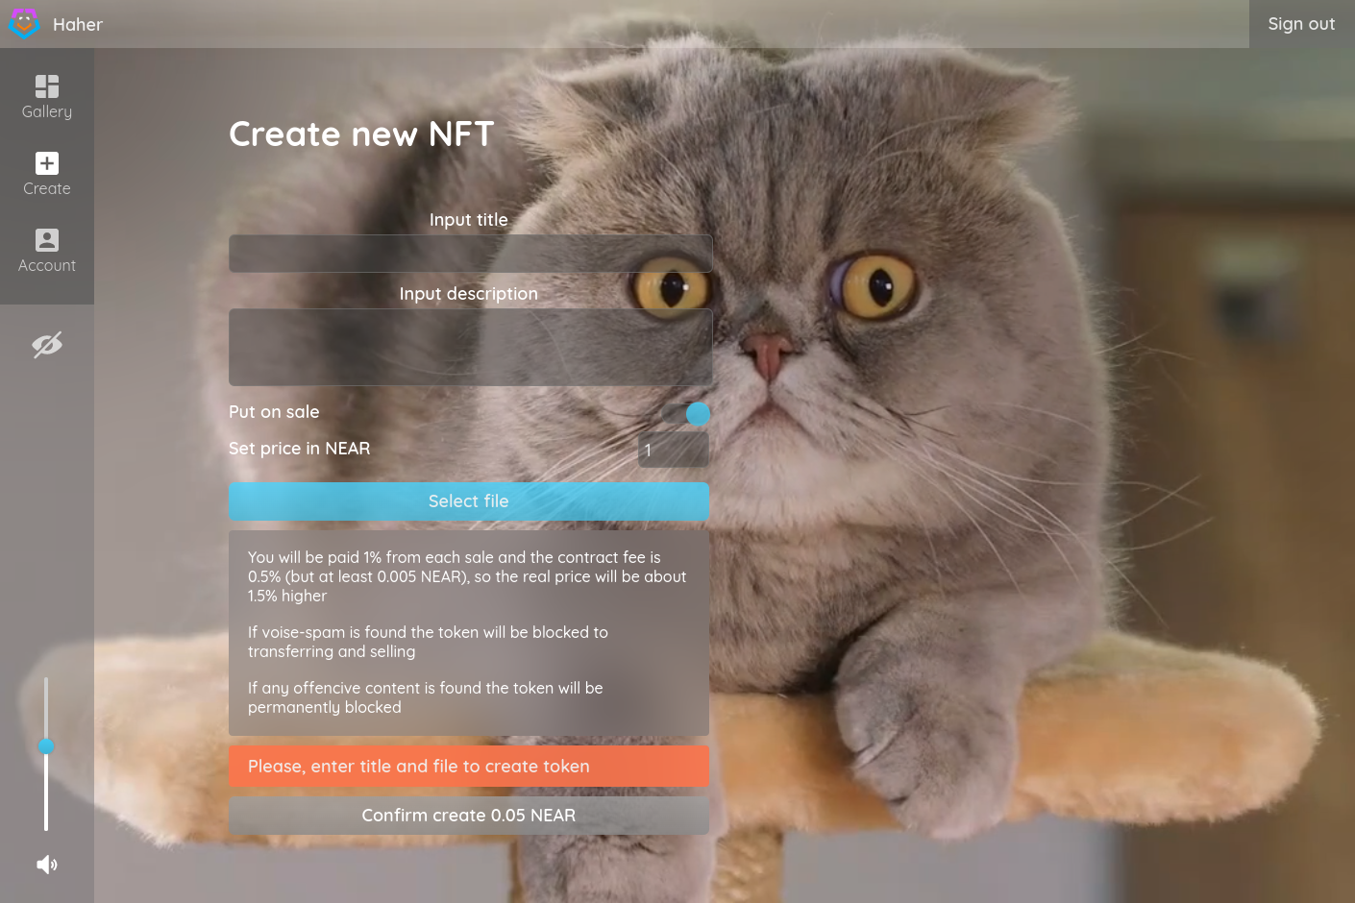Viewport: 1355px width, 903px height.
Task: Click the voise-spam blocking notice text
Action: click(428, 642)
